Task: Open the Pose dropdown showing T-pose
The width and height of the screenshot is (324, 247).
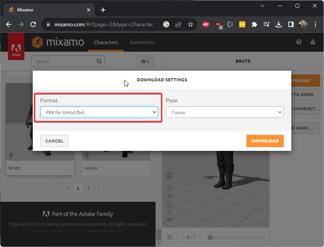Action: (225, 112)
